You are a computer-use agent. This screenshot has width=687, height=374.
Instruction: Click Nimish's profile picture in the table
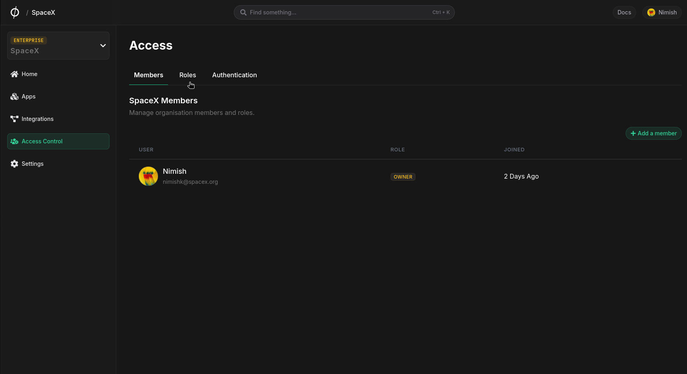pos(148,176)
